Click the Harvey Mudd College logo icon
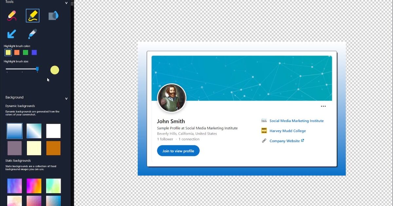Viewport: 393px width, 206px height. pos(264,131)
